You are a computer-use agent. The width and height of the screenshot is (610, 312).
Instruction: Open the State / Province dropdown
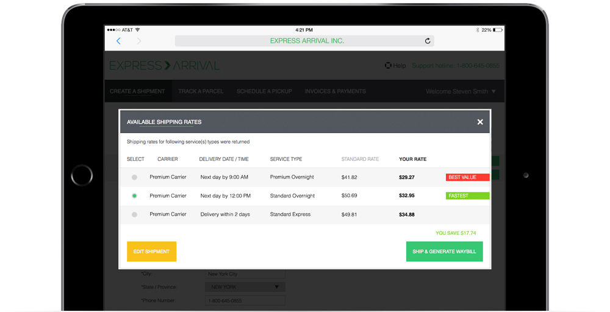[x=245, y=287]
